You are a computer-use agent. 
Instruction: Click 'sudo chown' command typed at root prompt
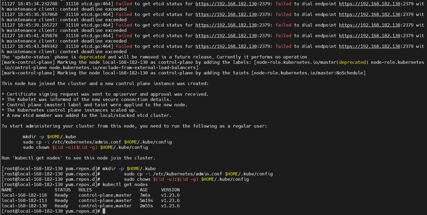click(x=186, y=179)
